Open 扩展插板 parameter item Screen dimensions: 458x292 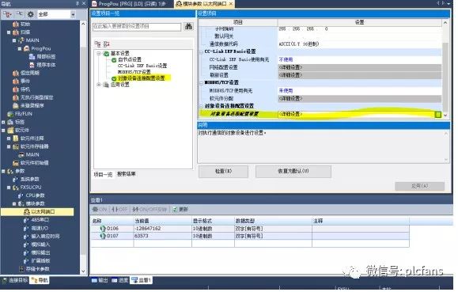(40, 260)
